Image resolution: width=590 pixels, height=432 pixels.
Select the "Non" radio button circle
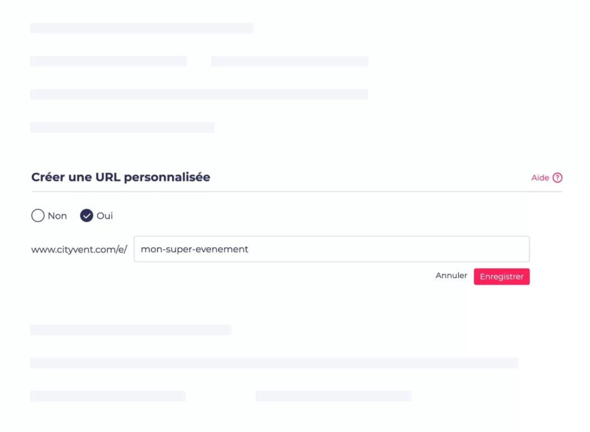point(37,215)
